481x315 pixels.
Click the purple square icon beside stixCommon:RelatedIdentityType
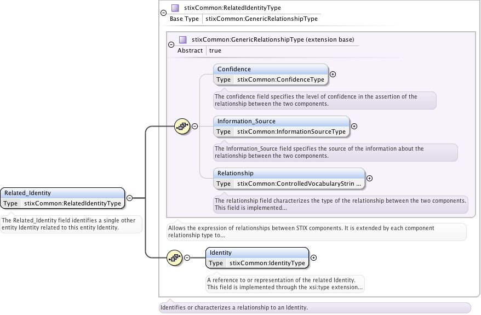[175, 8]
